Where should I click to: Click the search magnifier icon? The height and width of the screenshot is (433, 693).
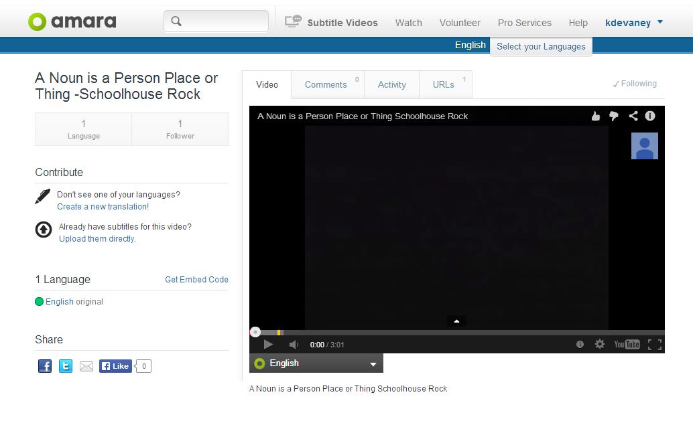176,21
